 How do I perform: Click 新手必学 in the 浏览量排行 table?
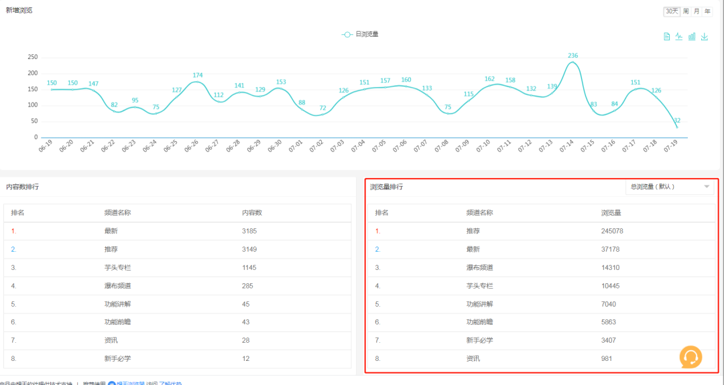point(480,340)
